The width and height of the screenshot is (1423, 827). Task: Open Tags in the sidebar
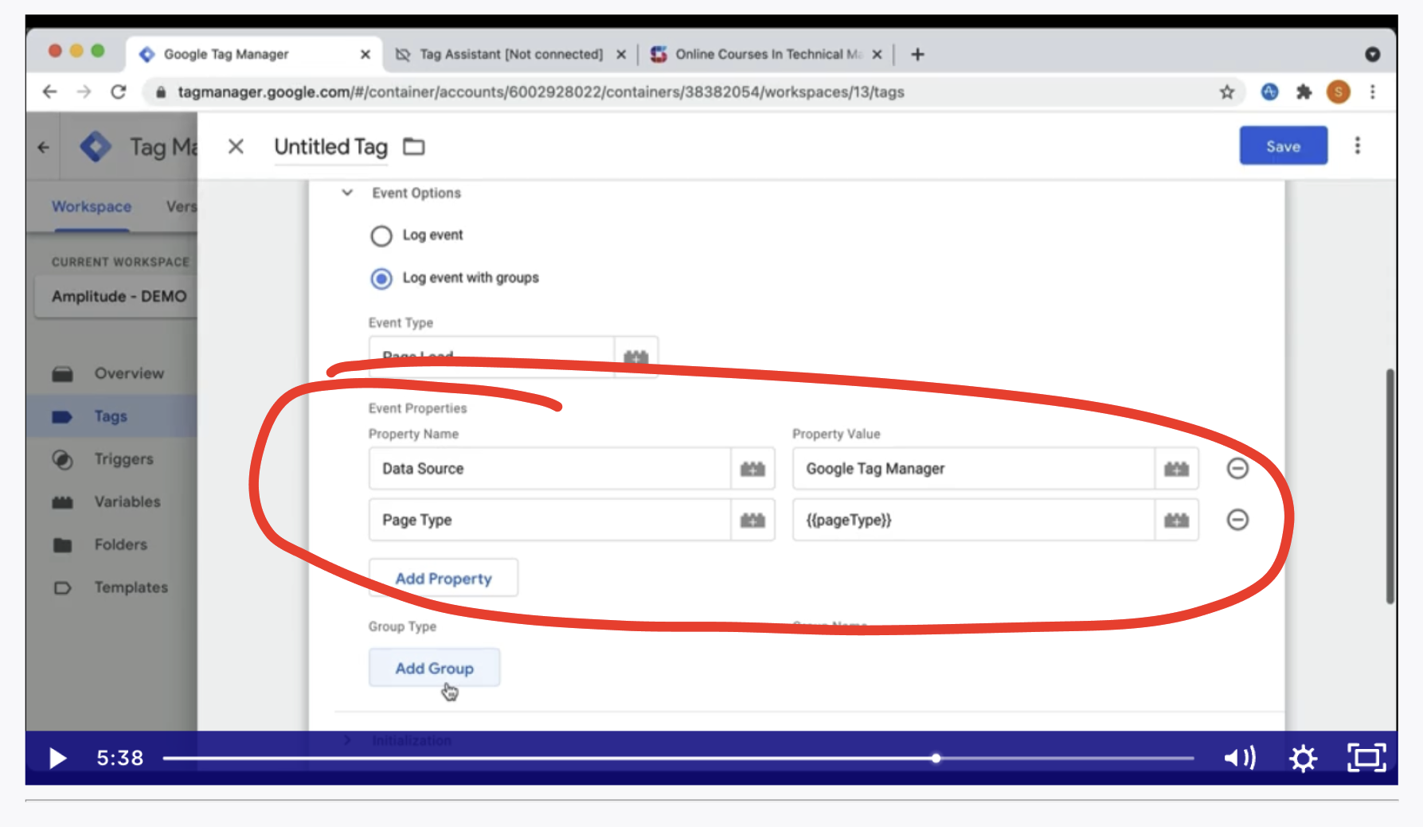pos(111,416)
